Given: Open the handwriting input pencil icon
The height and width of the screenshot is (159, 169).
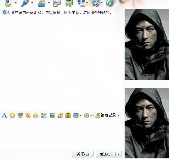Looking at the screenshot, I should [x=44, y=115].
